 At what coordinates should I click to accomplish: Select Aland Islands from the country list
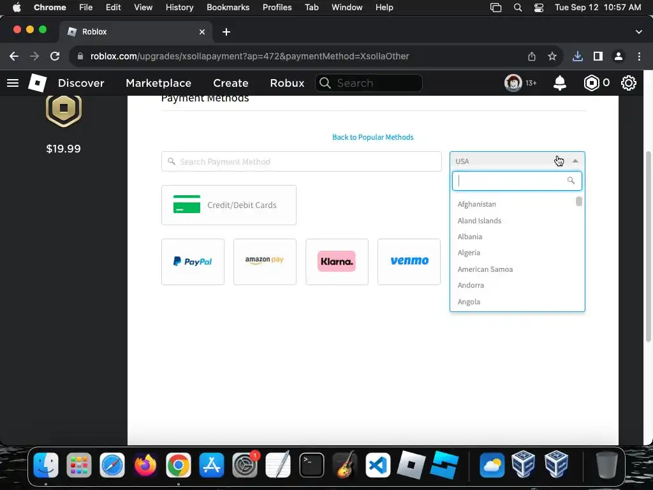(480, 221)
